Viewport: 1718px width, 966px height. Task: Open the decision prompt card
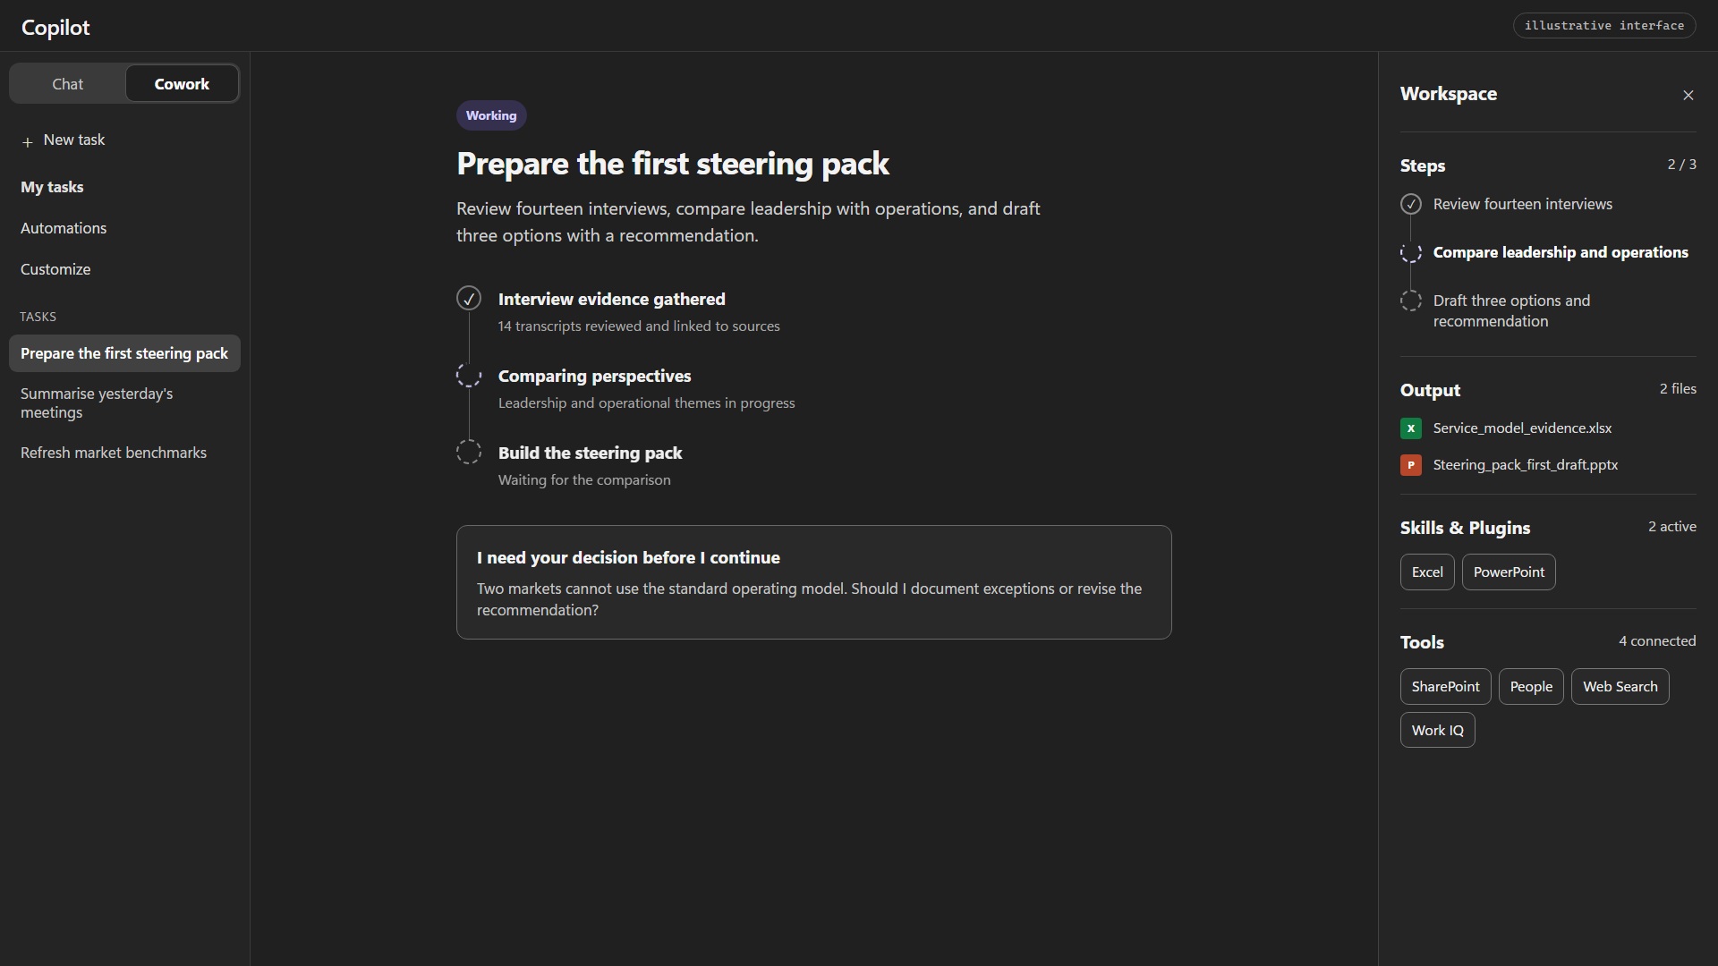pos(813,582)
